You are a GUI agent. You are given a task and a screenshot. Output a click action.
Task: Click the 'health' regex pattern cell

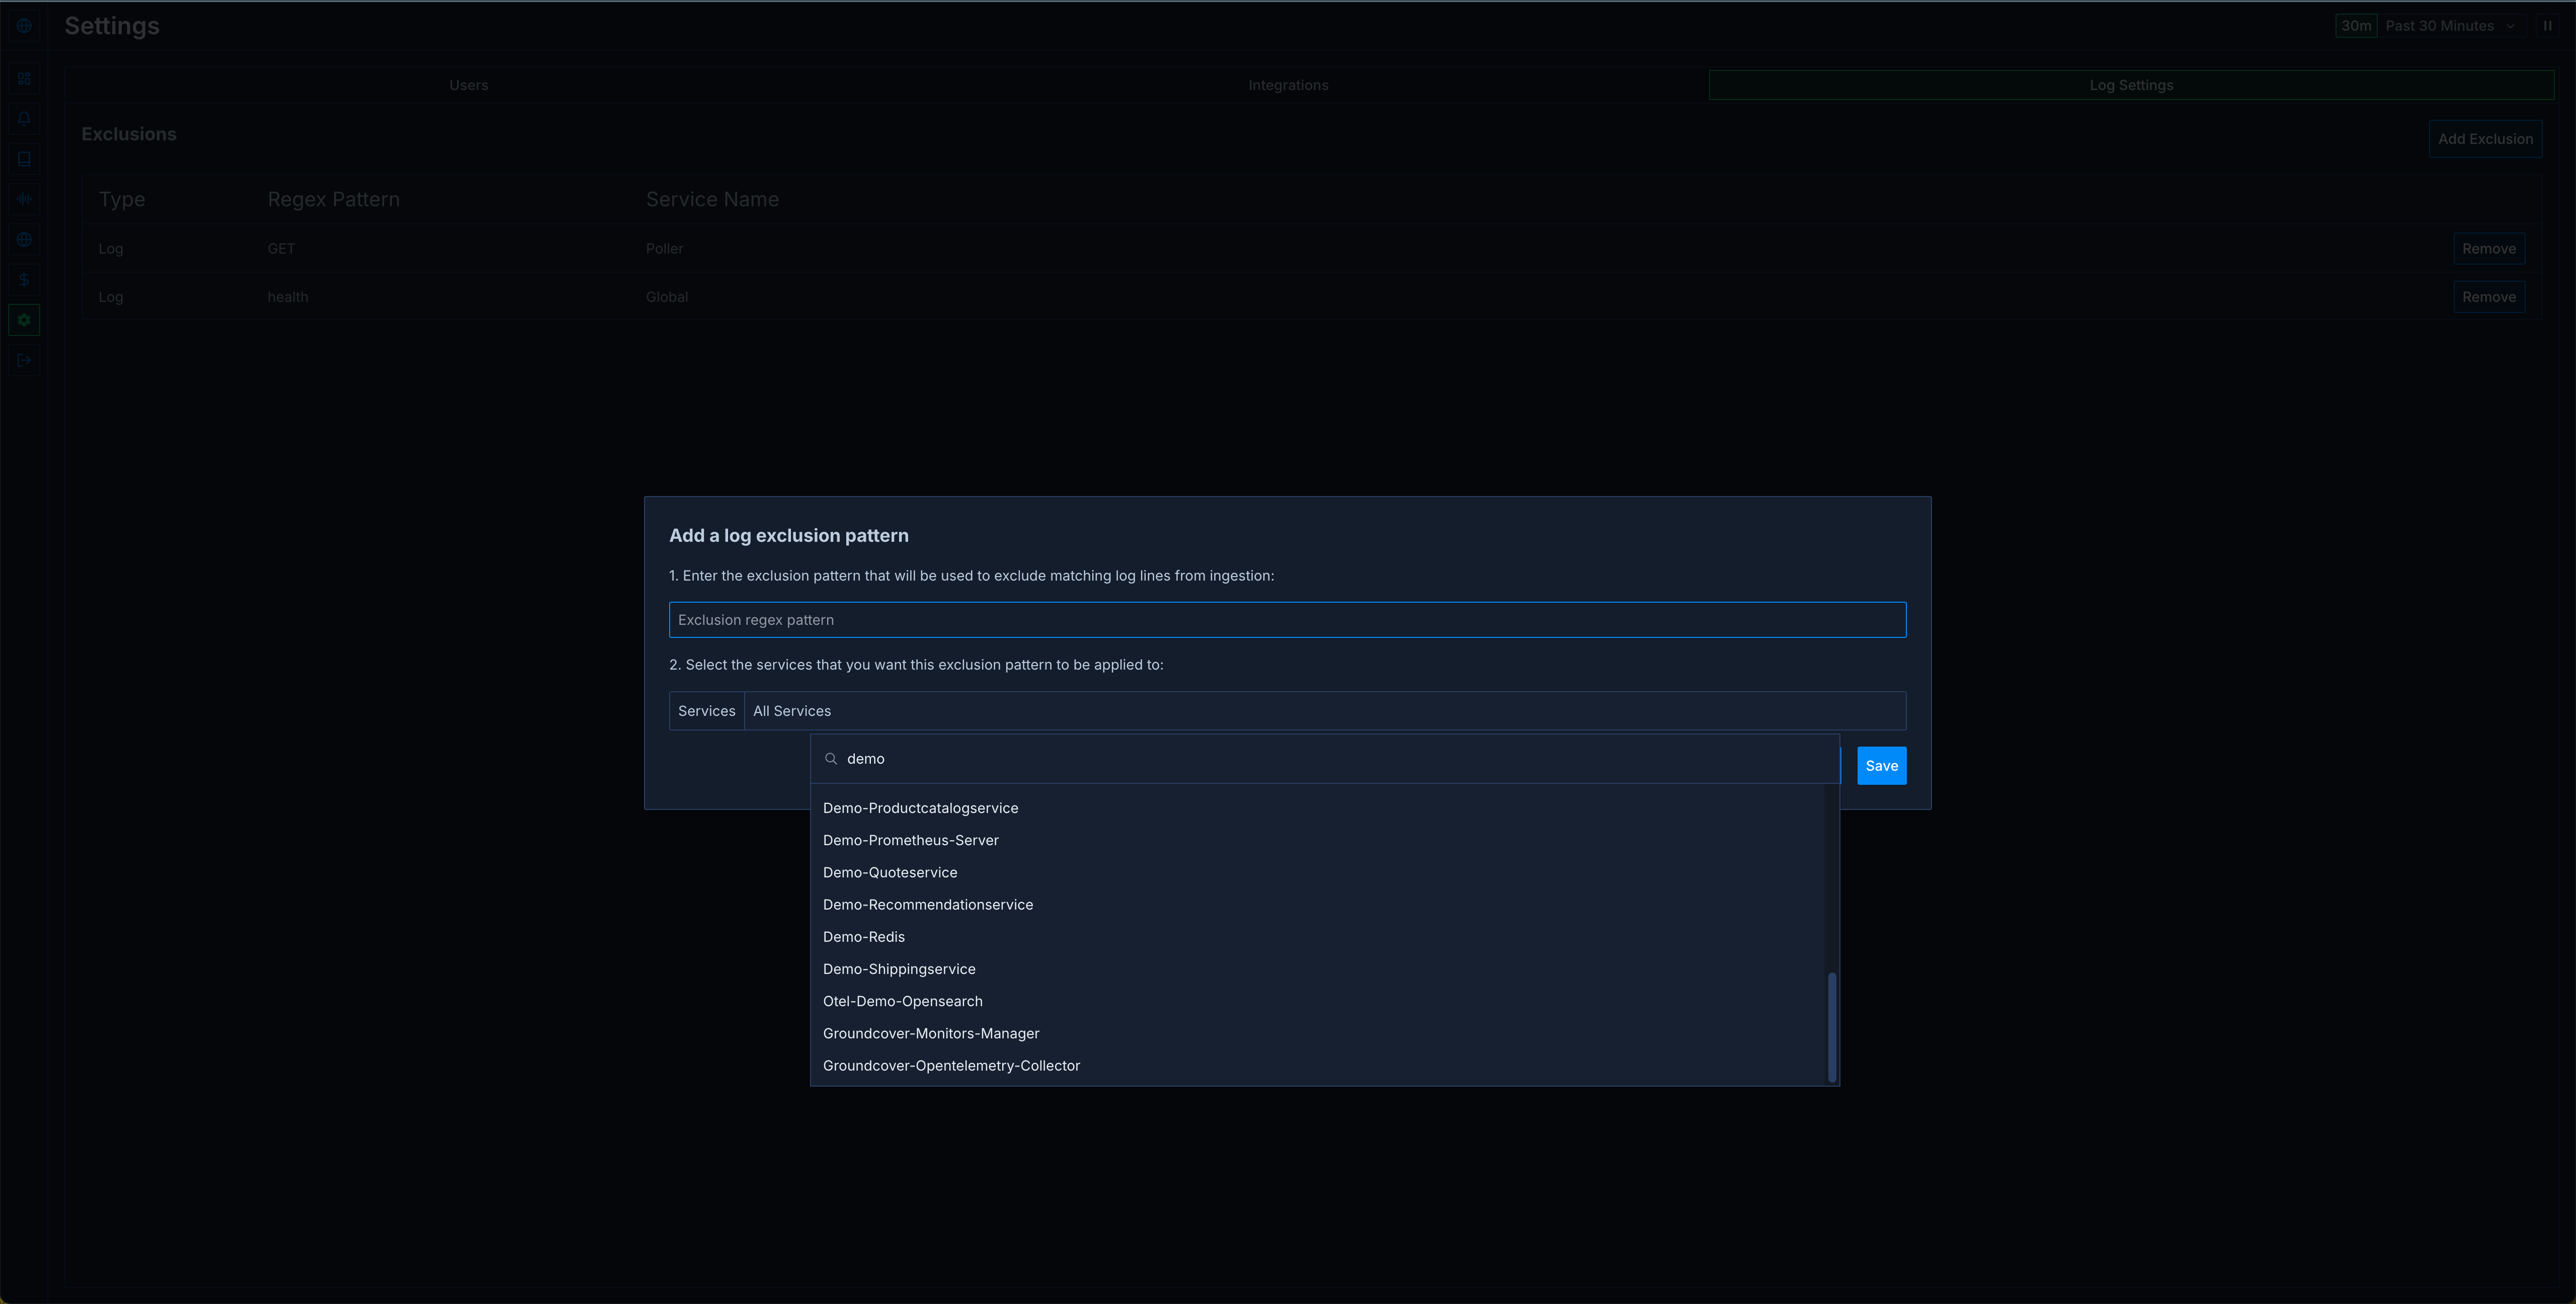click(288, 297)
